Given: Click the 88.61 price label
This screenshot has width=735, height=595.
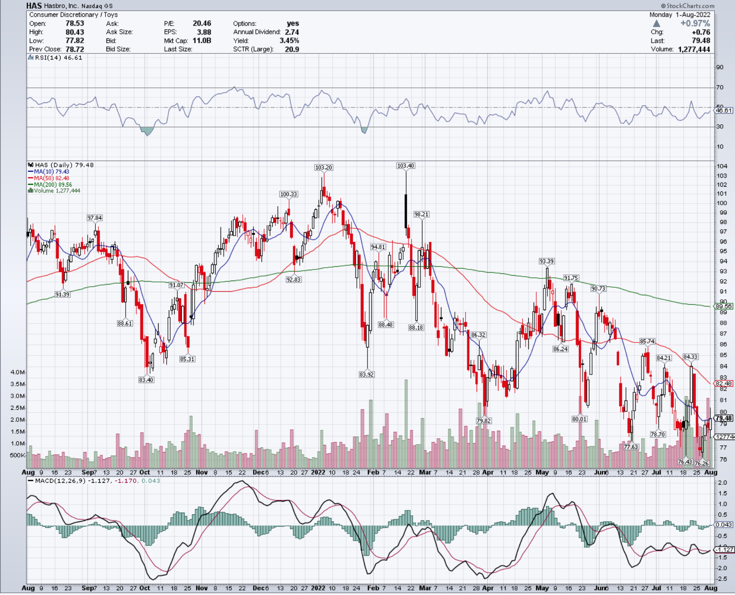Looking at the screenshot, I should point(125,324).
